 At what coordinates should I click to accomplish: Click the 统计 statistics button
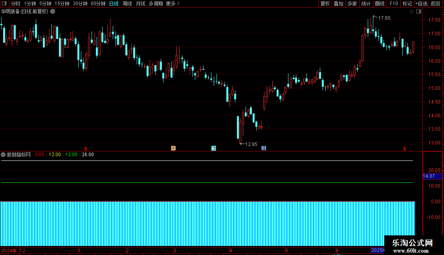(365, 4)
